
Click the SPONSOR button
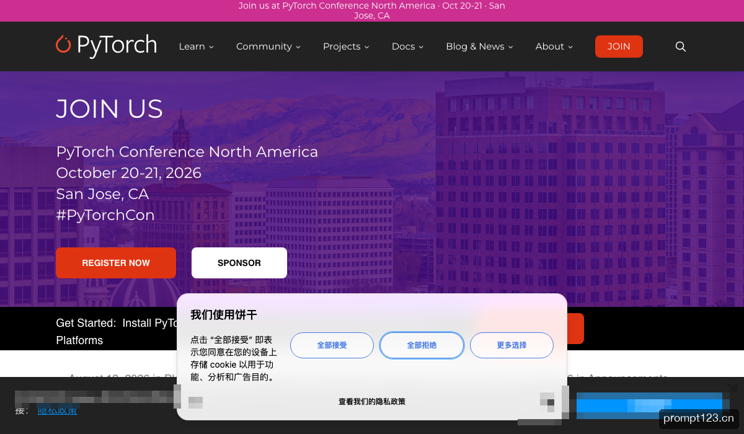pyautogui.click(x=239, y=263)
